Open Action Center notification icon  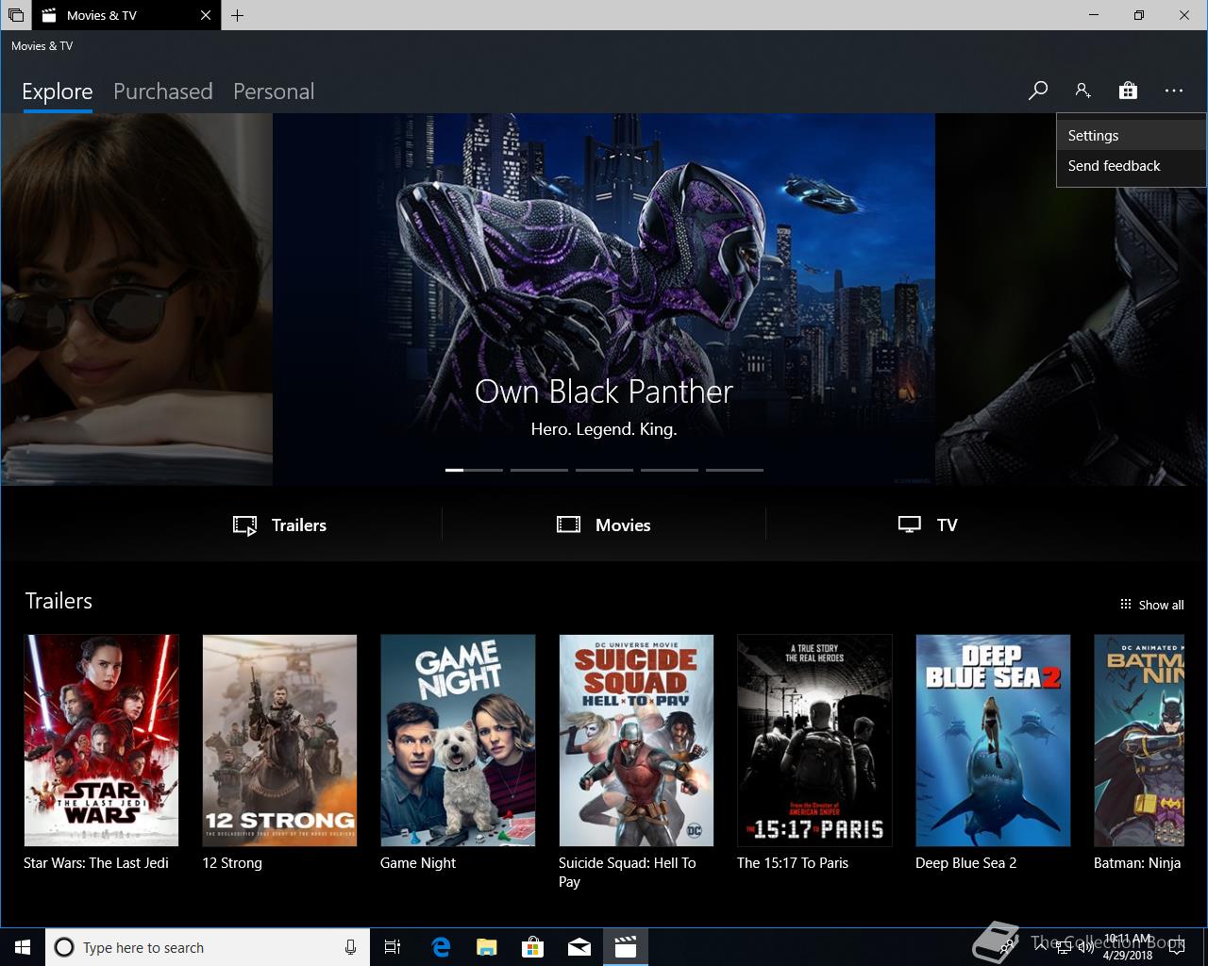(1176, 947)
